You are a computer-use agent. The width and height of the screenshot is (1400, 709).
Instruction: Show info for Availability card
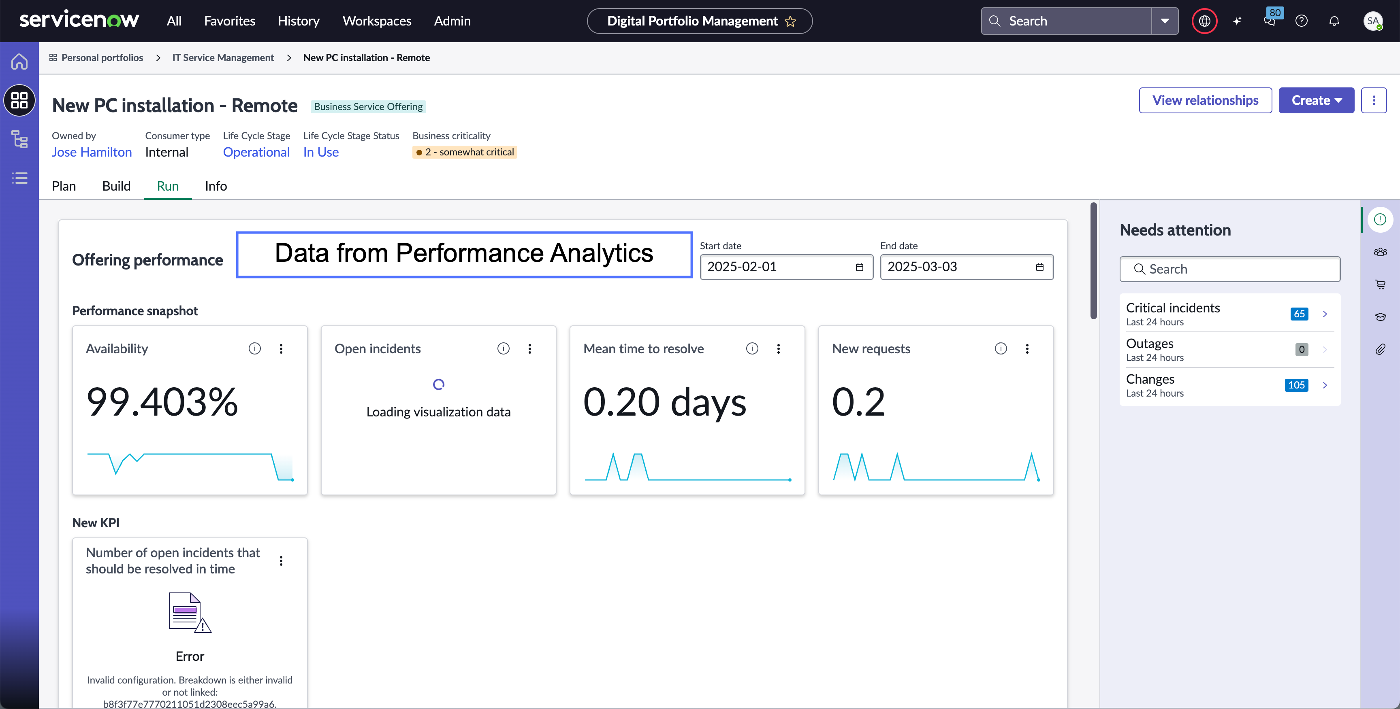(x=254, y=348)
